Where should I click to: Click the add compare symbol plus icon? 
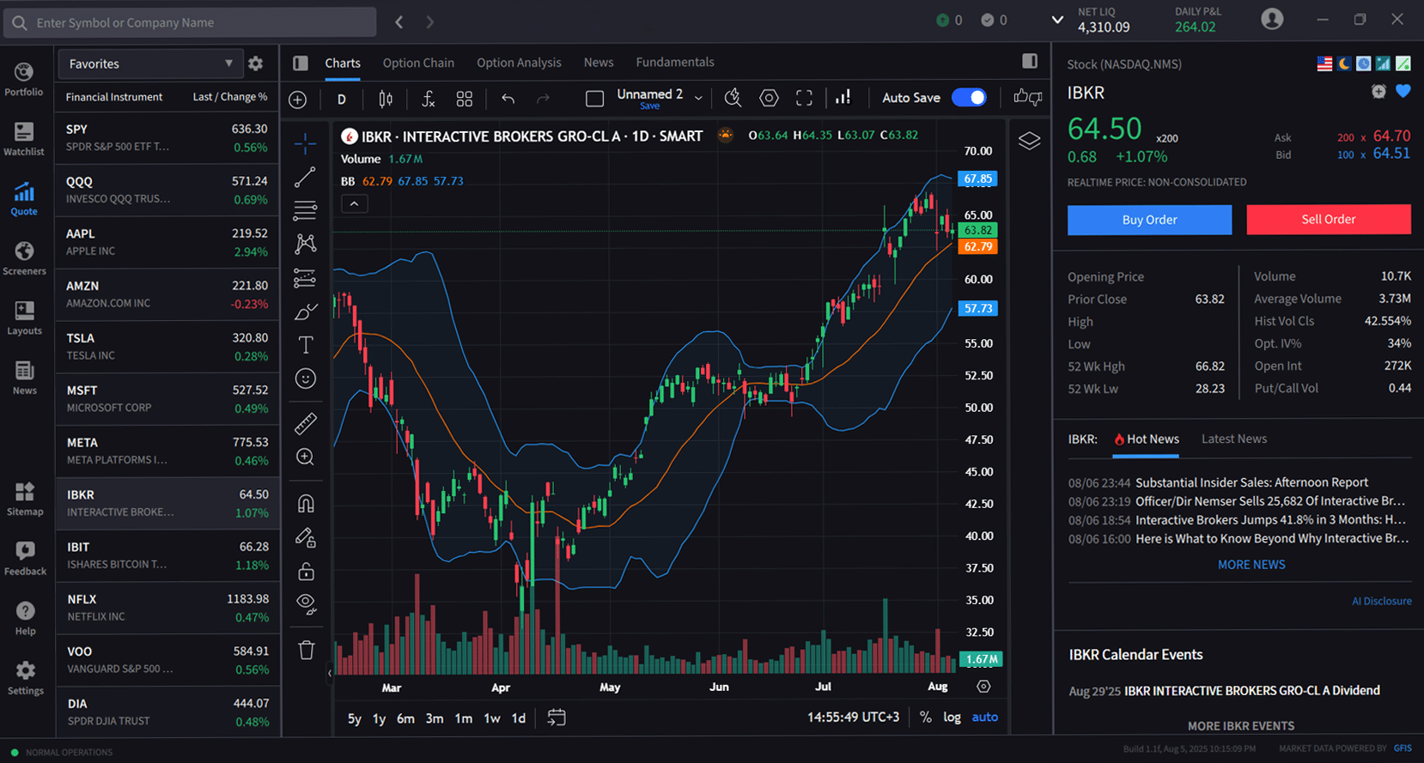tap(298, 100)
